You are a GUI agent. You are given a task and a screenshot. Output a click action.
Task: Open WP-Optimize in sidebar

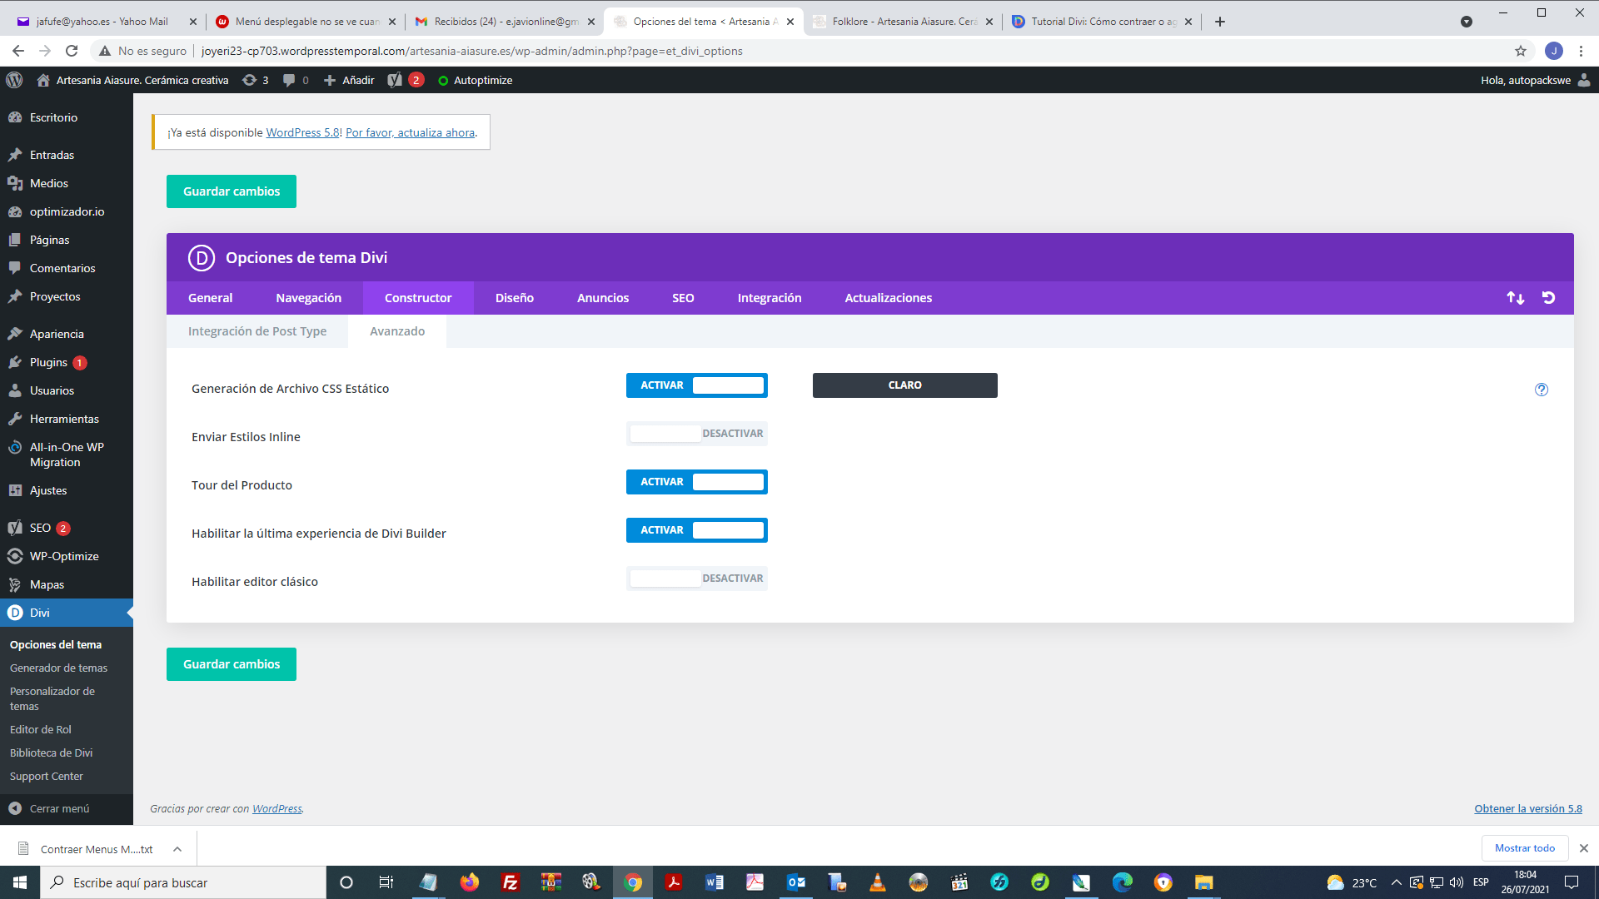(67, 556)
